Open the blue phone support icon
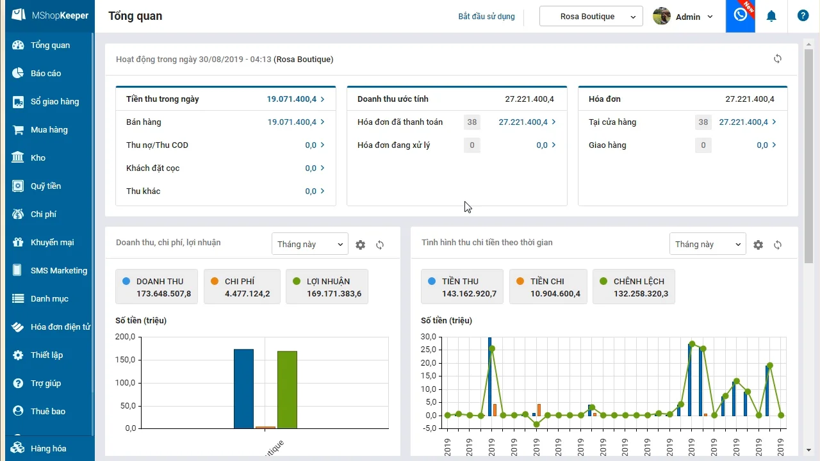This screenshot has height=461, width=820. click(x=741, y=16)
